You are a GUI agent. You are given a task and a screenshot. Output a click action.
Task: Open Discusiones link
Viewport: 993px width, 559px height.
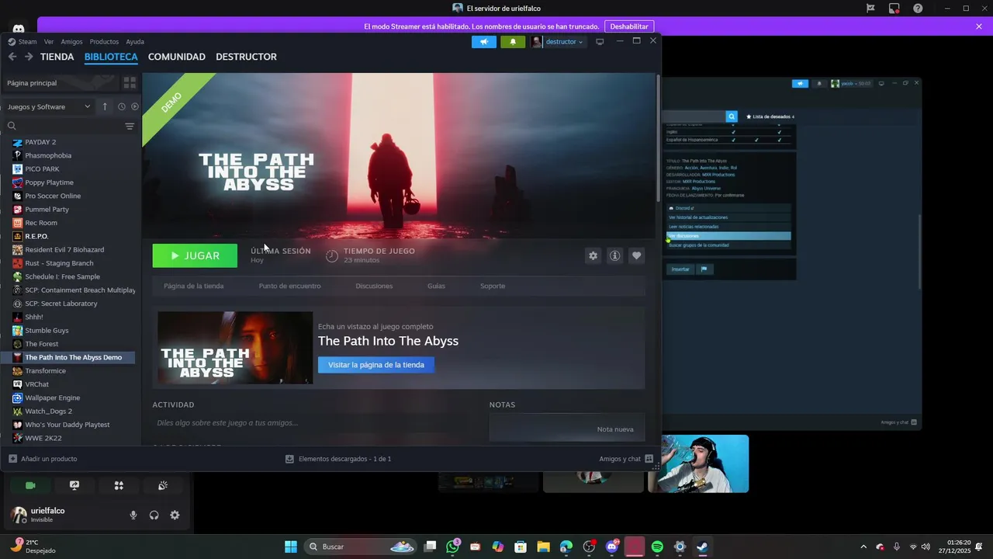(x=374, y=286)
